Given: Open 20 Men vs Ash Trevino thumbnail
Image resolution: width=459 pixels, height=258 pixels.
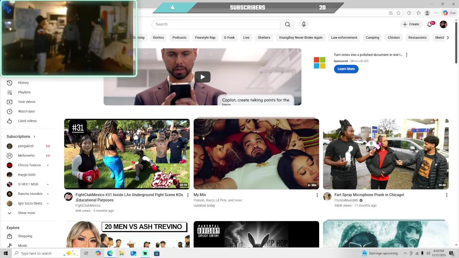Looking at the screenshot, I should [x=127, y=234].
